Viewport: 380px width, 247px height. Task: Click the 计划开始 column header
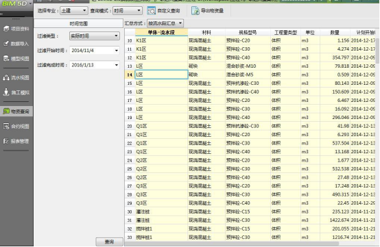363,32
